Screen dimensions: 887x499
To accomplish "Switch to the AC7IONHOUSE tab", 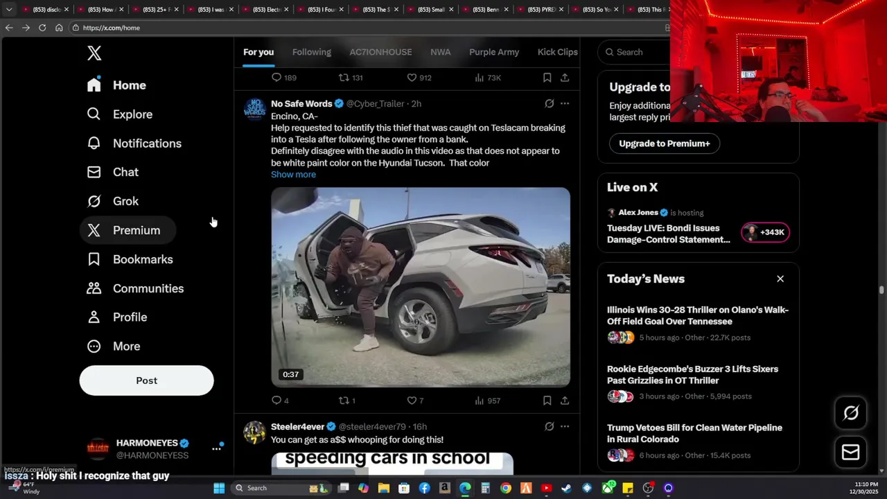I will coord(380,52).
